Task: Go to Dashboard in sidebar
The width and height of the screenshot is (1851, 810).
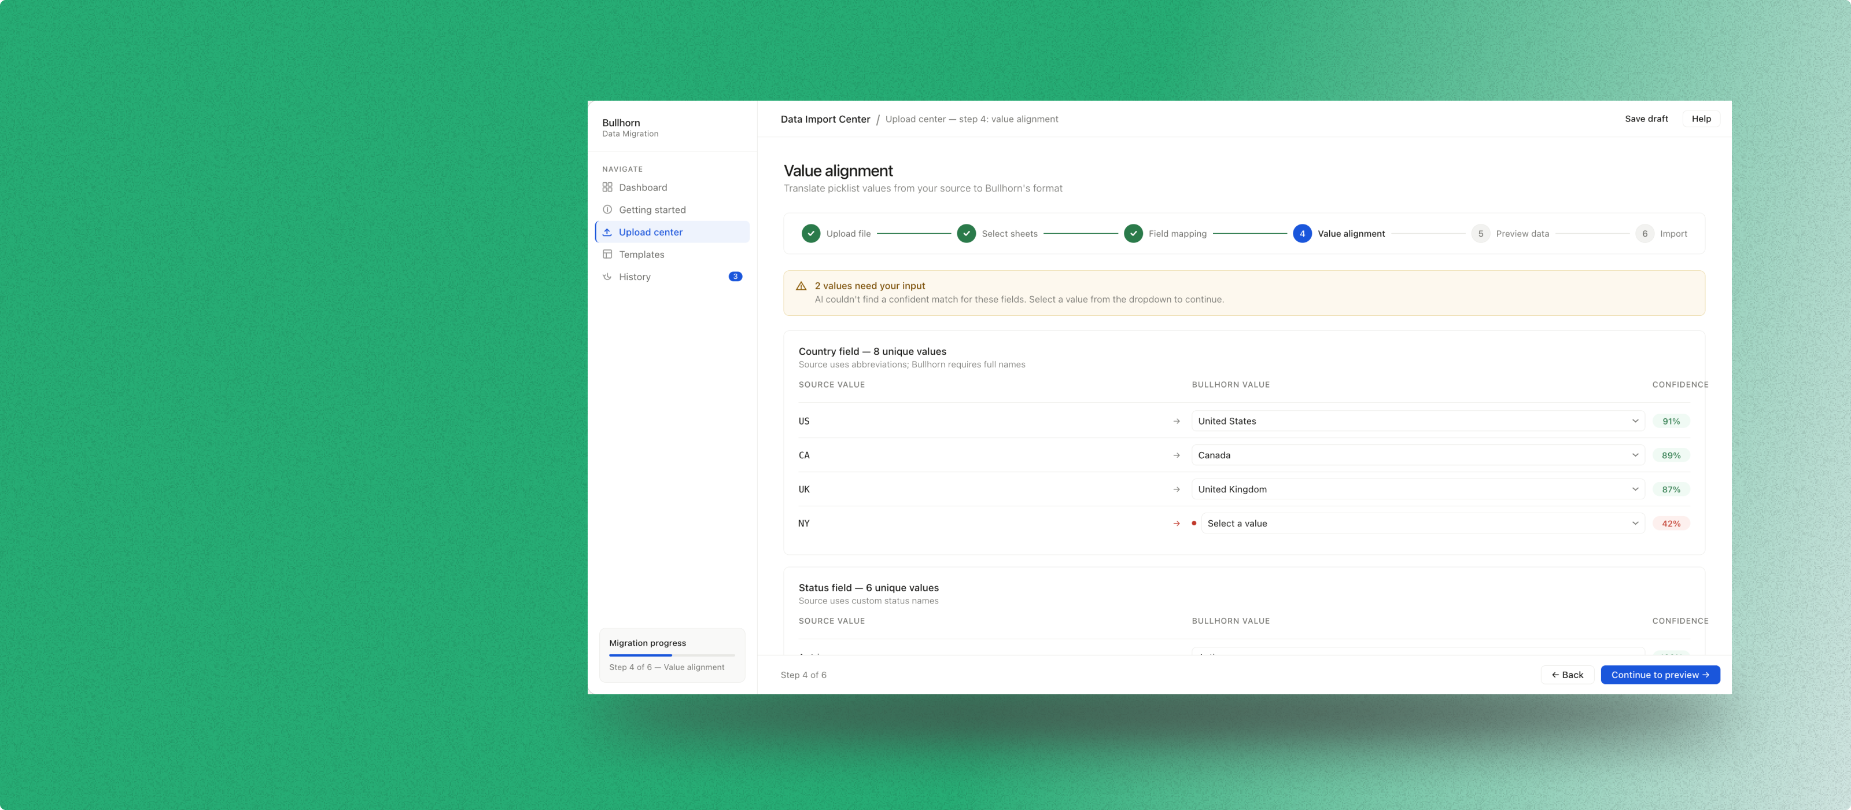Action: 673,187
